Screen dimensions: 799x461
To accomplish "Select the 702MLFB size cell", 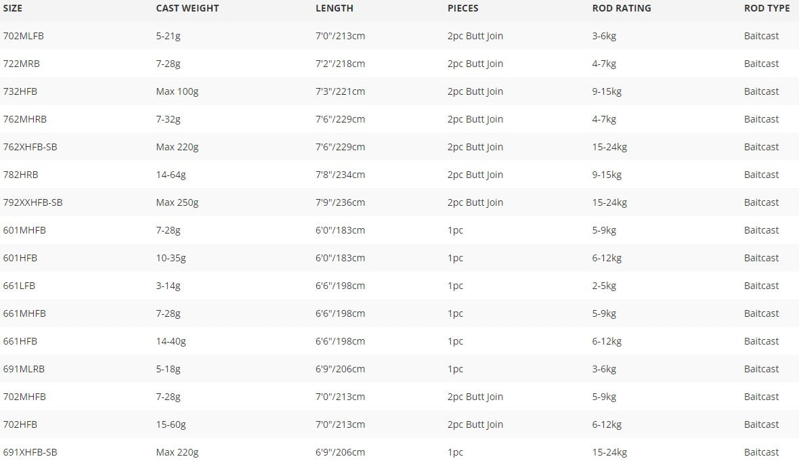I will click(24, 36).
